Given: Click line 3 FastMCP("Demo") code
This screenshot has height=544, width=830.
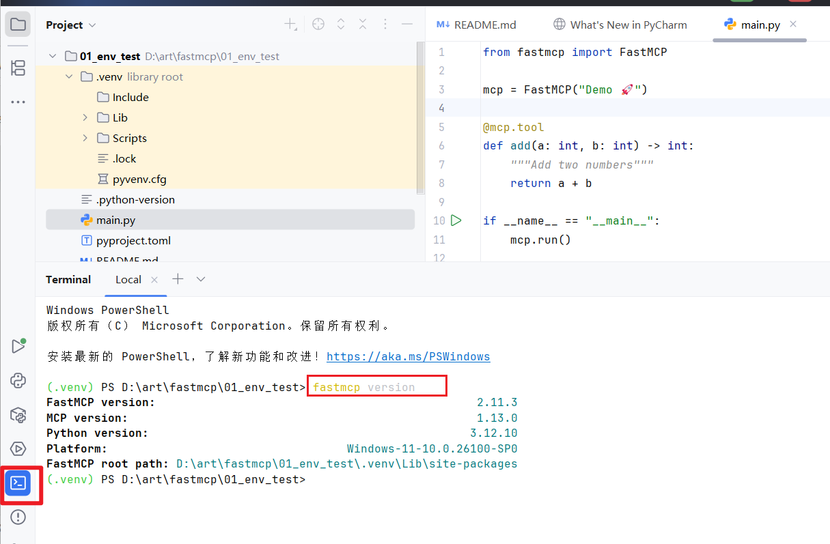Looking at the screenshot, I should click(x=565, y=89).
